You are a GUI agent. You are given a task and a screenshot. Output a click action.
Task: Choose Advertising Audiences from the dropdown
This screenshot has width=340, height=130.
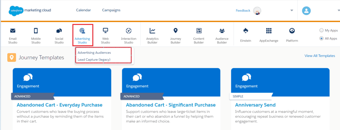click(94, 53)
